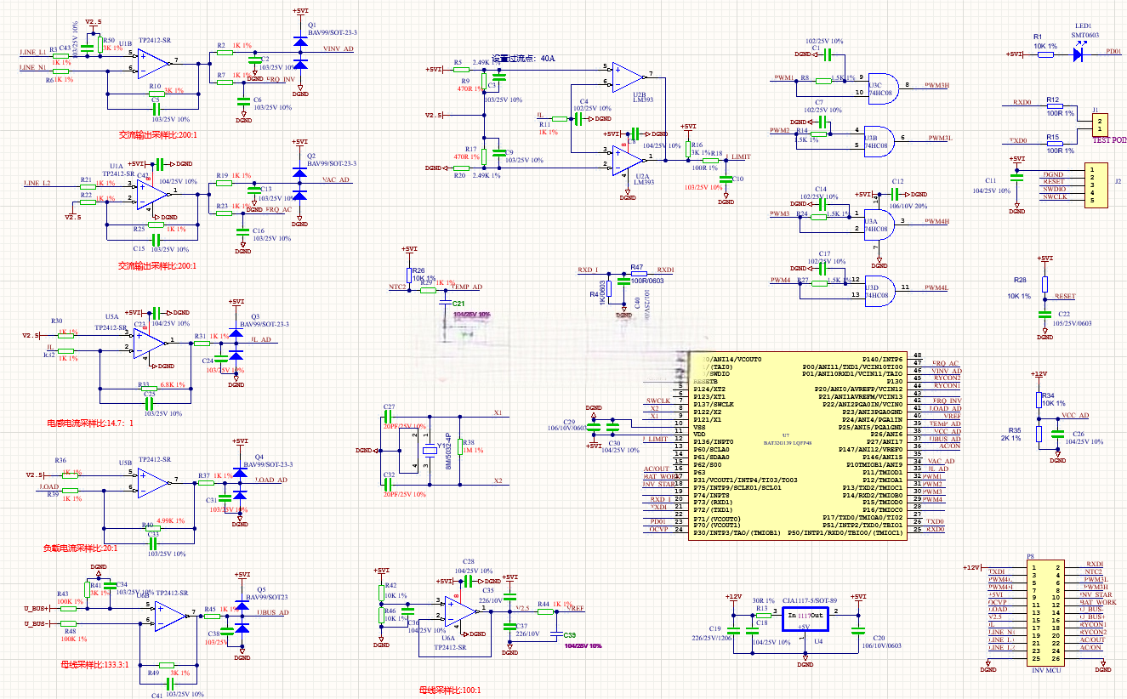
Task: Click the P8 INV MCU header connector
Action: 1045,611
